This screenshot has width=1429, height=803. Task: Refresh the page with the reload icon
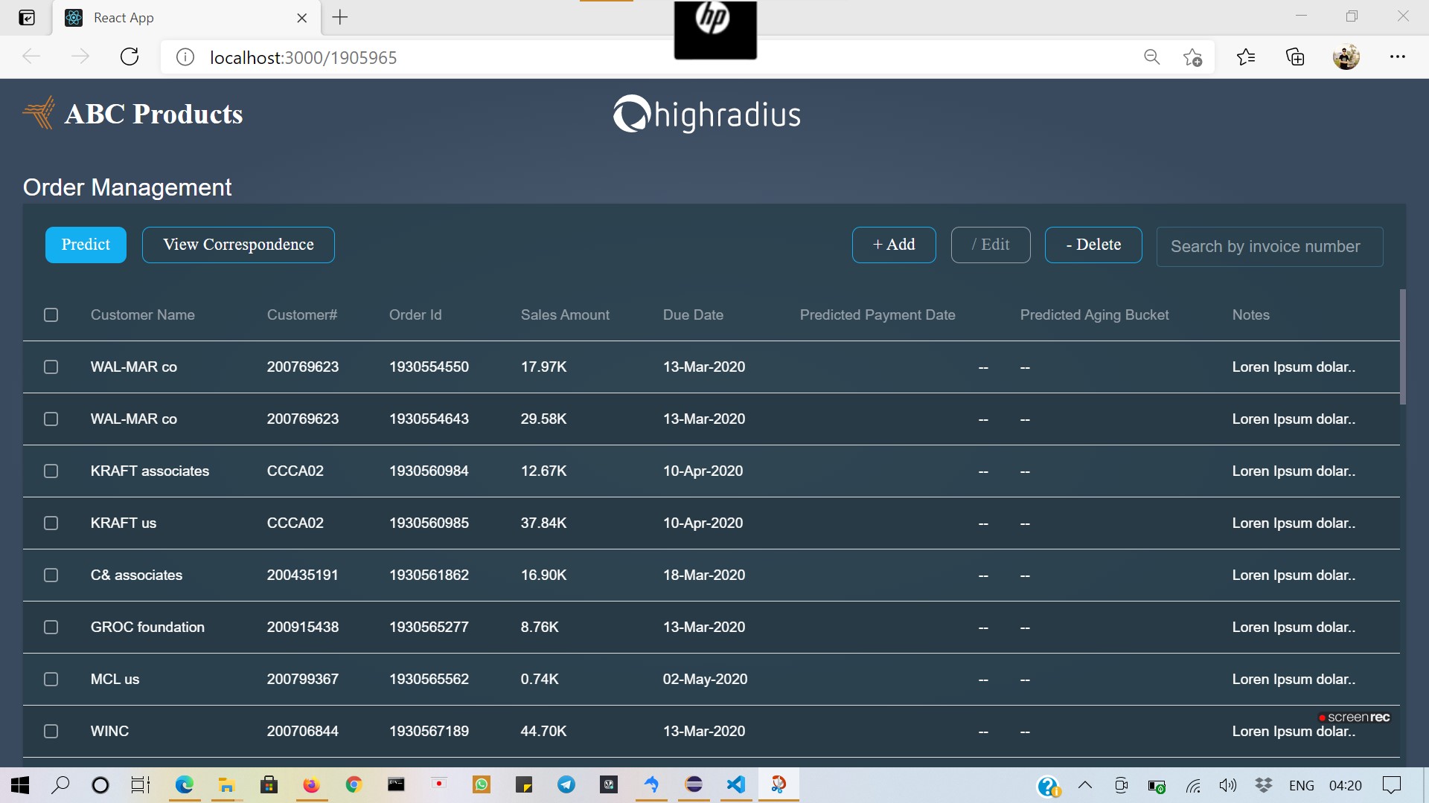(129, 57)
